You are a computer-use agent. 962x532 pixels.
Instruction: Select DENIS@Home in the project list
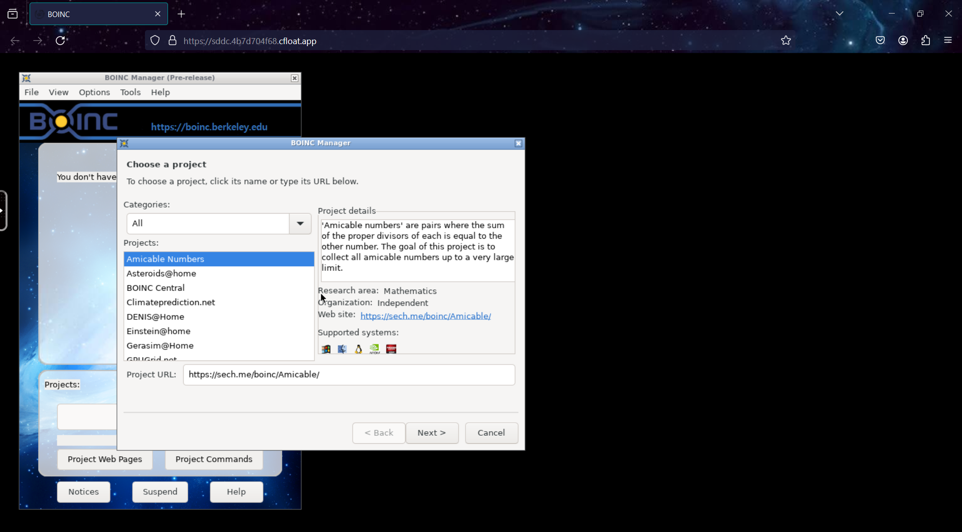(x=219, y=317)
